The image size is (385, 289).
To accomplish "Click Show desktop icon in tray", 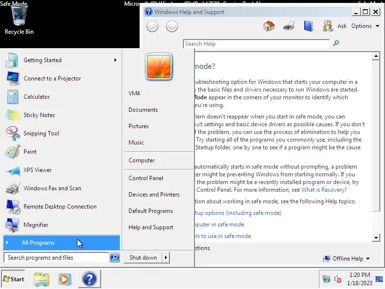I will pyautogui.click(x=380, y=279).
